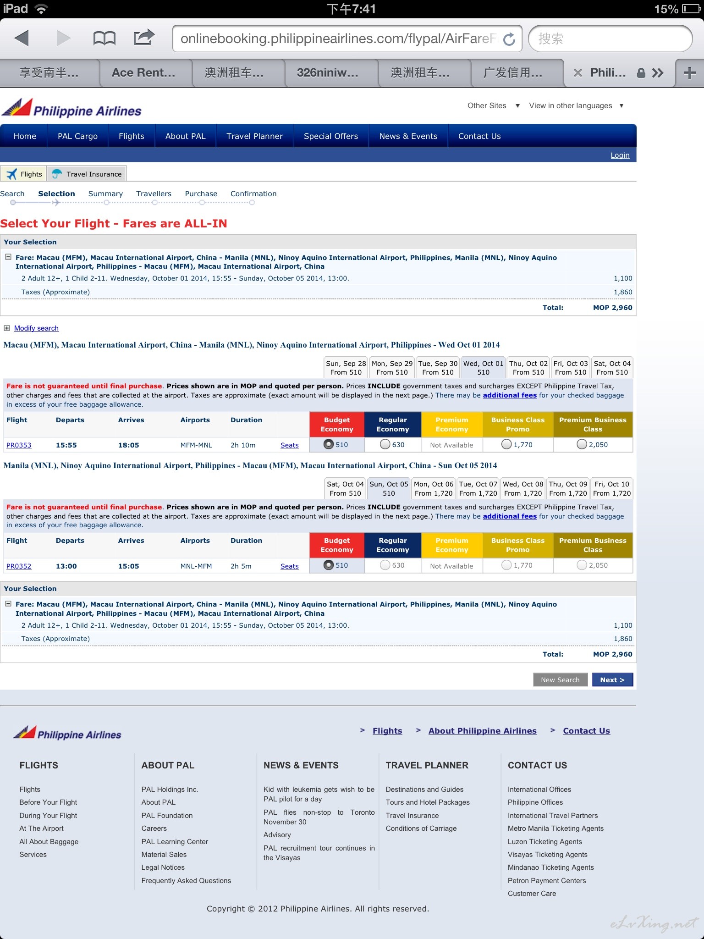Select PR0352 Budget Economy 510 fare

point(328,565)
